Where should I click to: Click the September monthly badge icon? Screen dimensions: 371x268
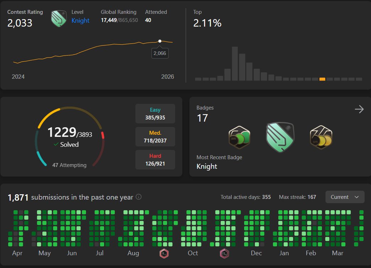[164, 253]
